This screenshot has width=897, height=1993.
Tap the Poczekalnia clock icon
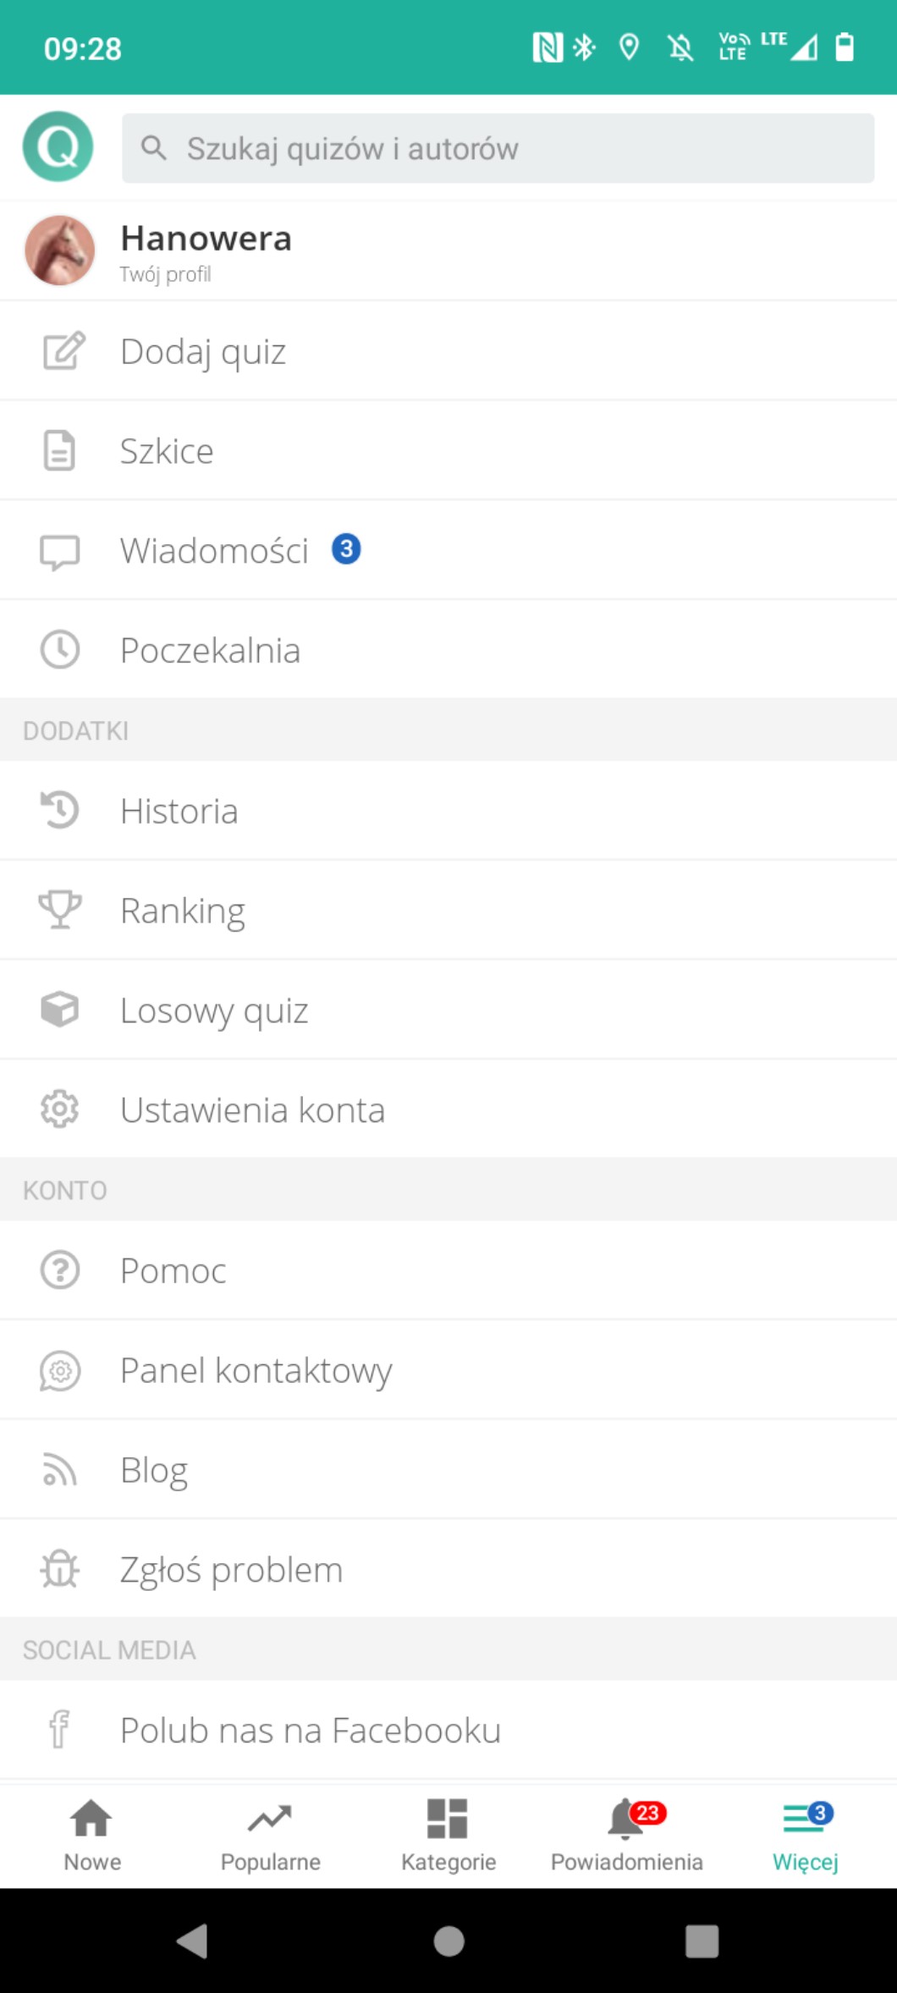pyautogui.click(x=59, y=650)
